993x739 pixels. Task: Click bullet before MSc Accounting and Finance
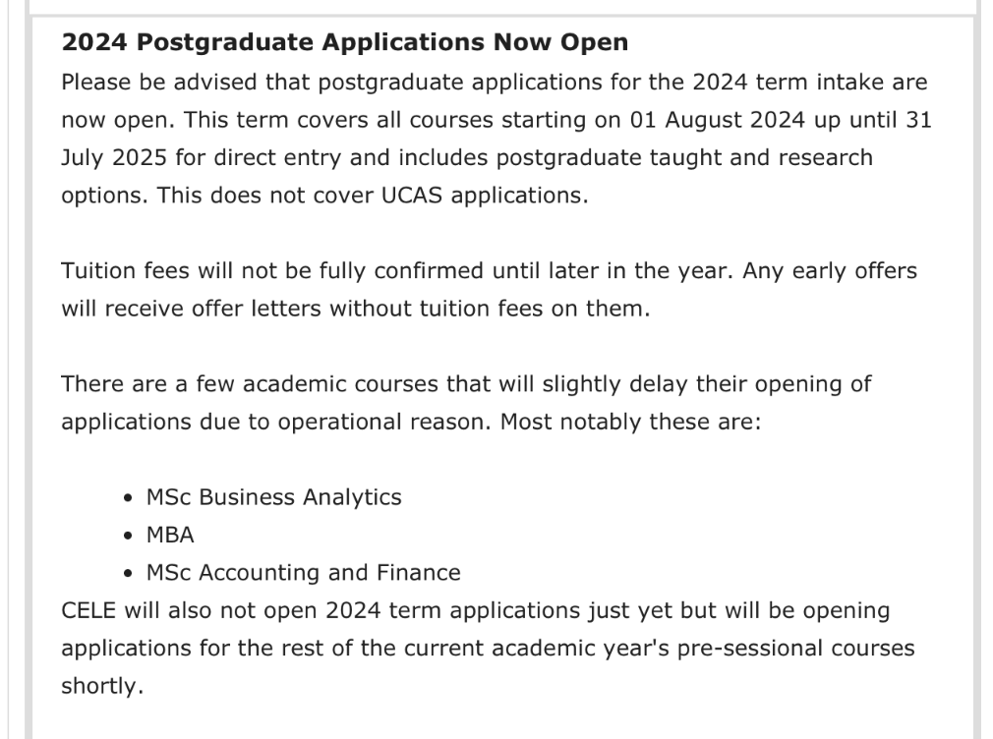(129, 573)
